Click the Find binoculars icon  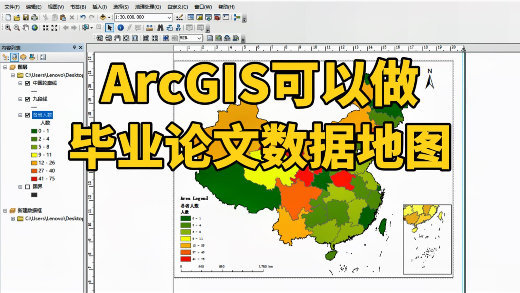click(160, 28)
